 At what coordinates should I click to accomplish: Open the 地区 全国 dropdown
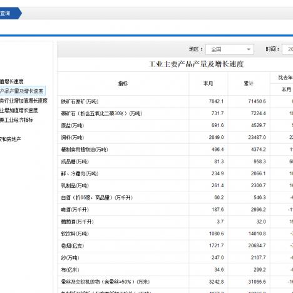[x=230, y=49]
